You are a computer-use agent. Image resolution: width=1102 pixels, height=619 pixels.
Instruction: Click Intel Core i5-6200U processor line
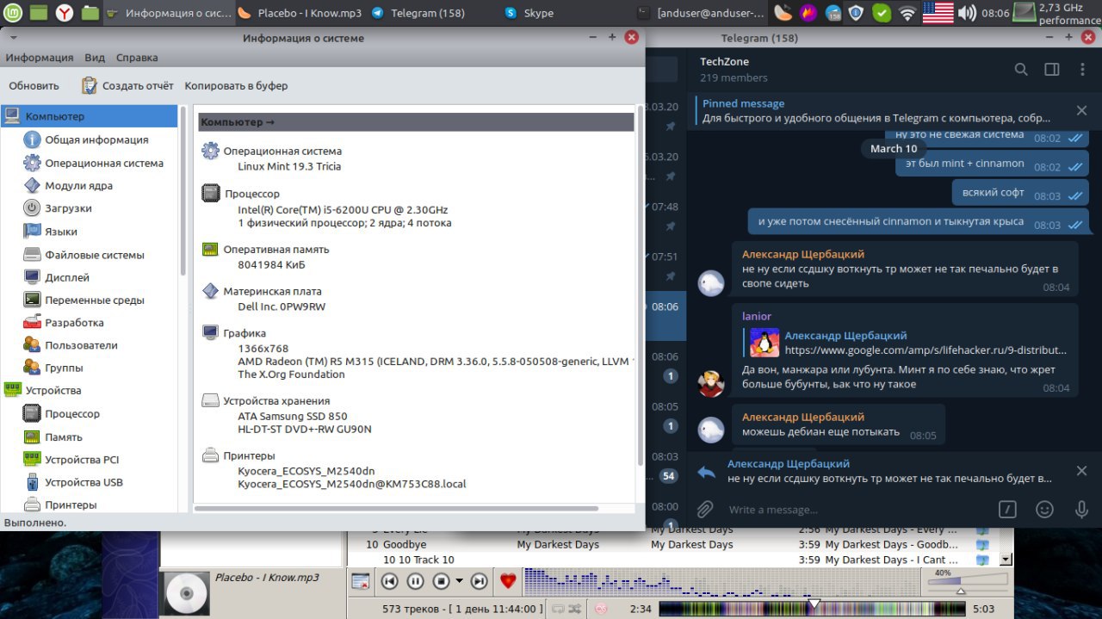pos(343,209)
